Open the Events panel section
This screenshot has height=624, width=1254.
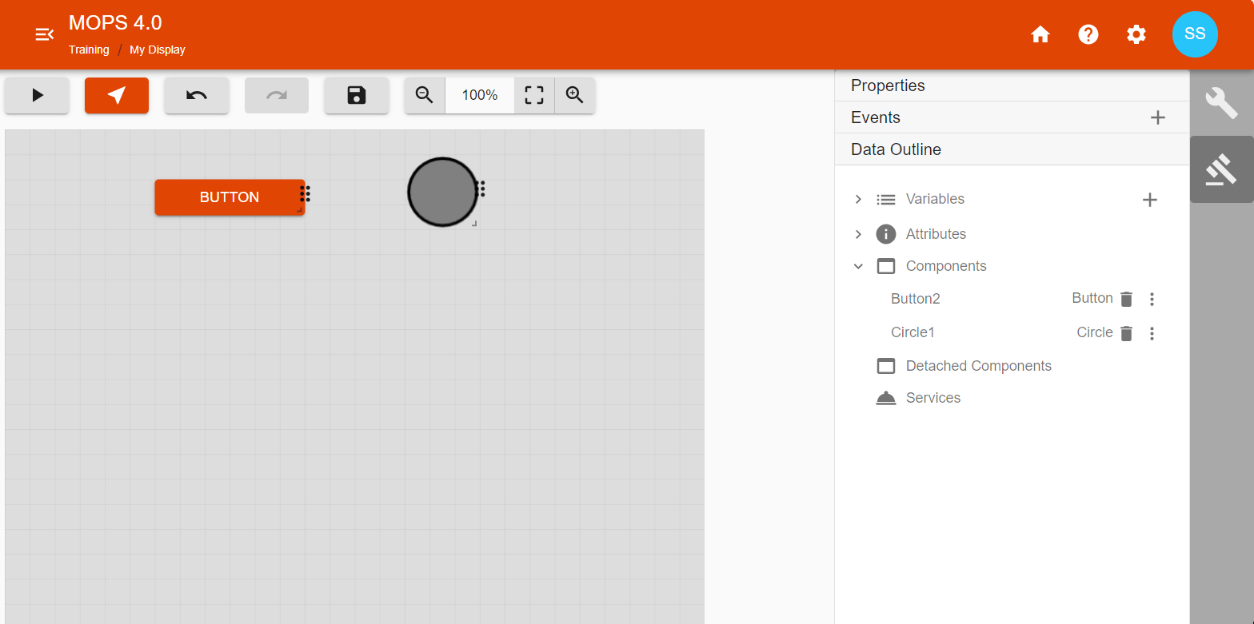tap(876, 117)
